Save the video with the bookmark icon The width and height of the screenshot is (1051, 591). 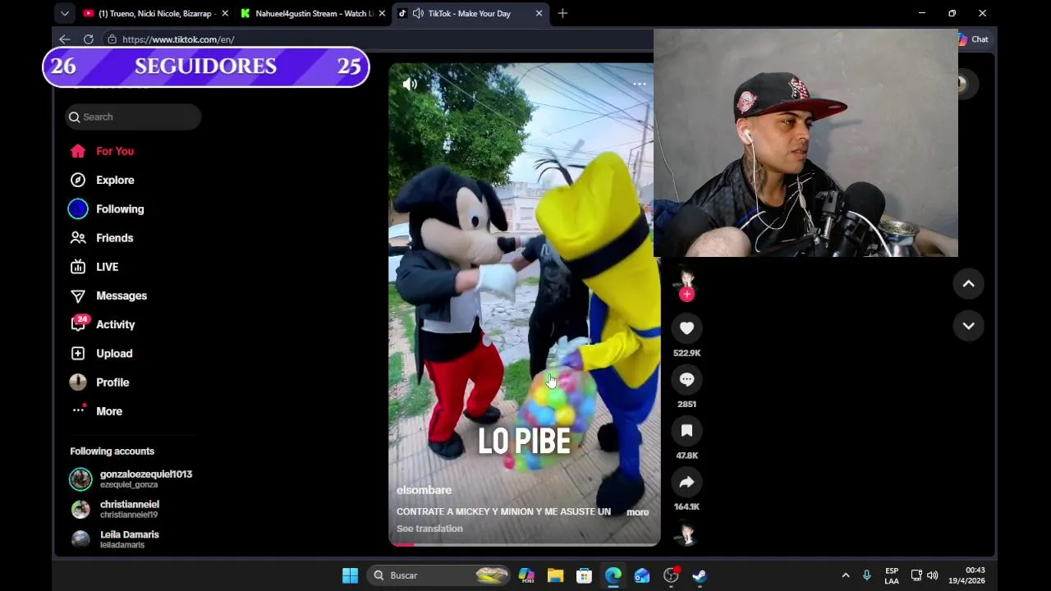coord(686,431)
